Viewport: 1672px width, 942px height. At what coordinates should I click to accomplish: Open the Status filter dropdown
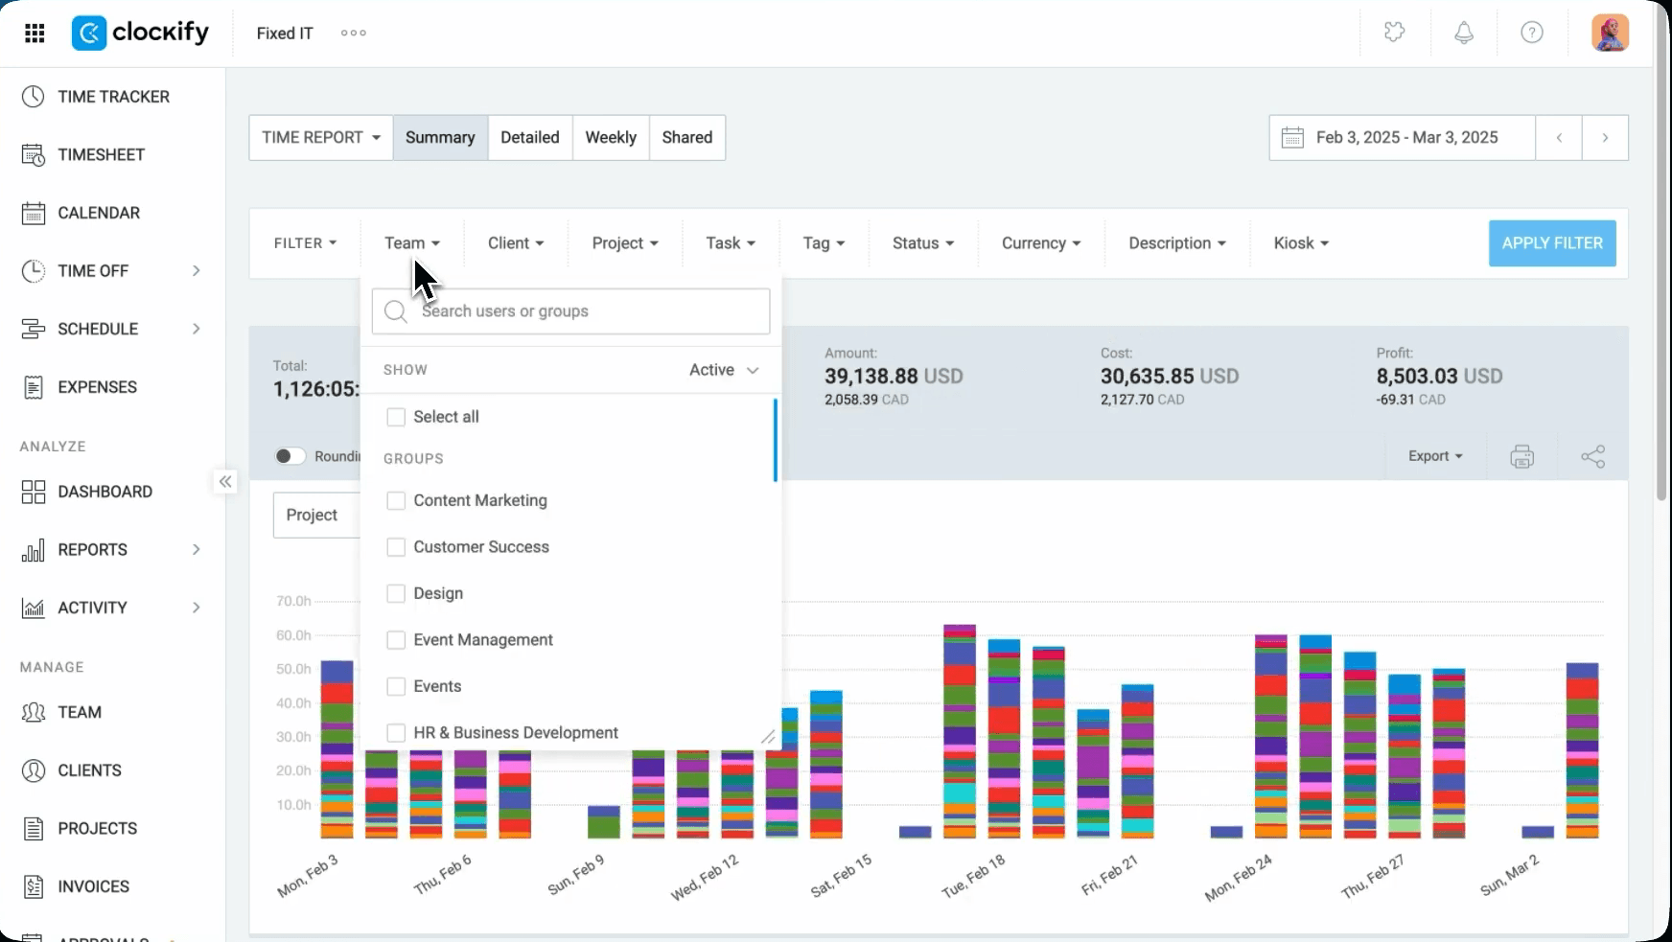923,243
